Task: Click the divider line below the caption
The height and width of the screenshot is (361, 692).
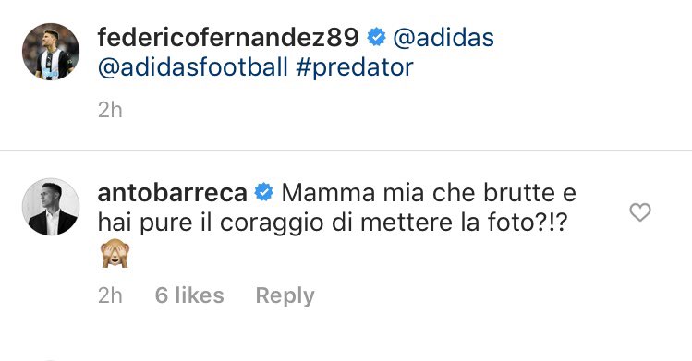Action: point(346,150)
